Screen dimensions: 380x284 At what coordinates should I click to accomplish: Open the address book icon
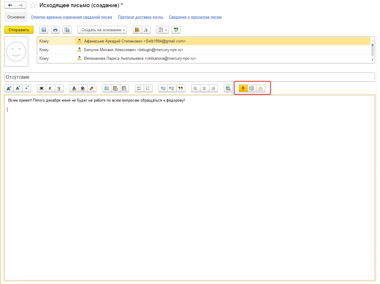coord(137,30)
